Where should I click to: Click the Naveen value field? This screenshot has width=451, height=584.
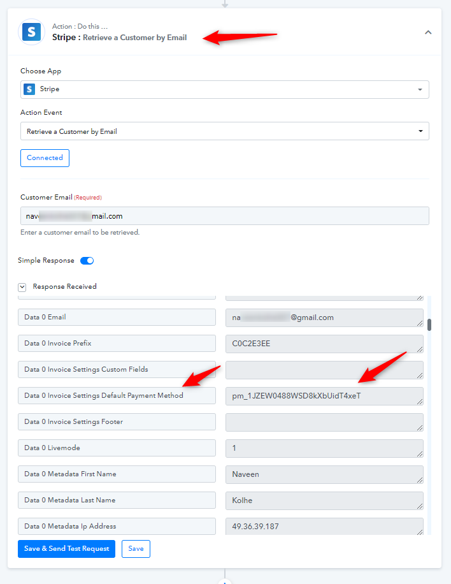tap(324, 474)
